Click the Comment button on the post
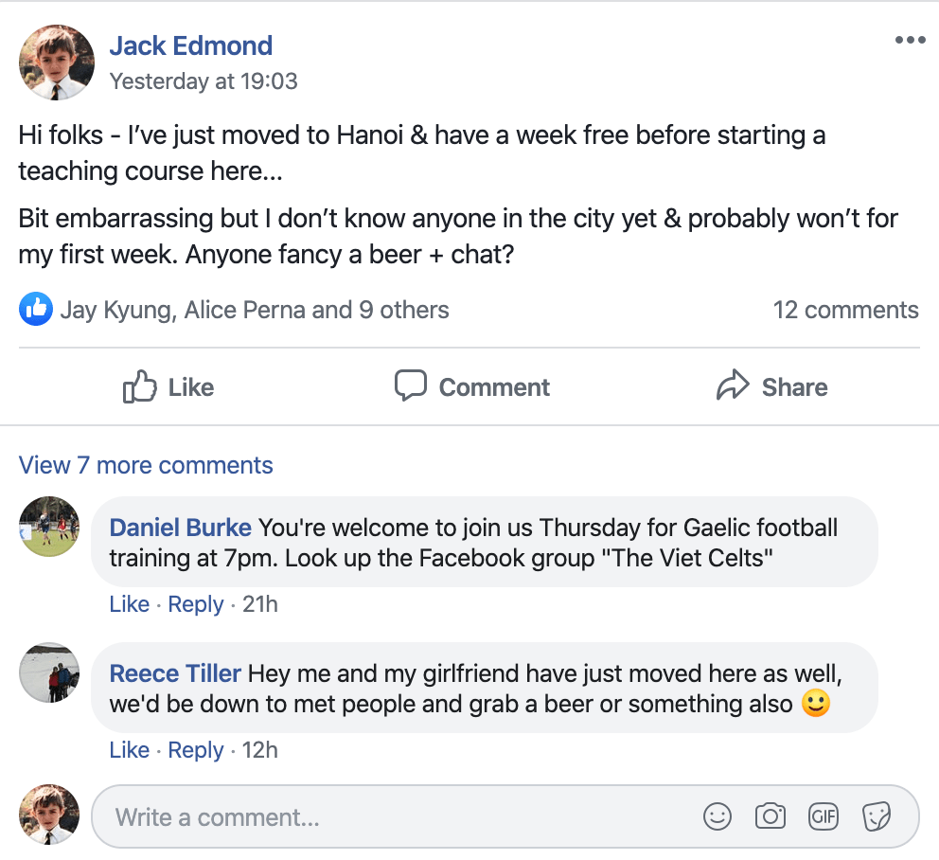 point(471,386)
